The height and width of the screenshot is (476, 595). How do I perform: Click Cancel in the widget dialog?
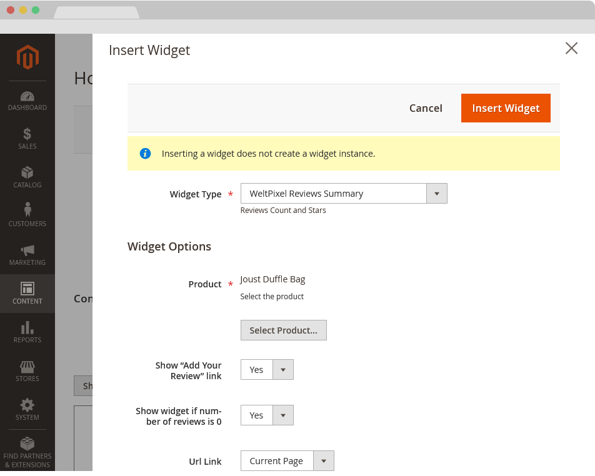click(426, 108)
